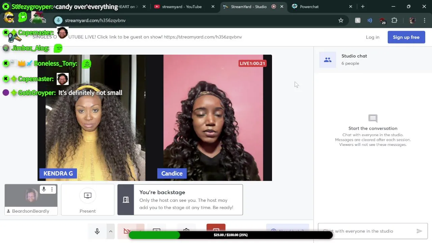This screenshot has height=243, width=432.
Task: Click the KENDRA G name label
Action: [58, 173]
